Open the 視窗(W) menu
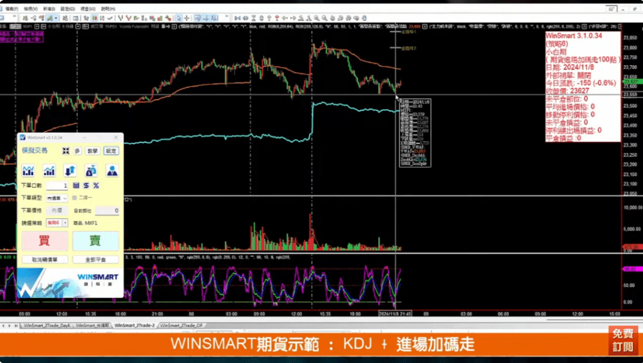The image size is (643, 363). [x=88, y=9]
